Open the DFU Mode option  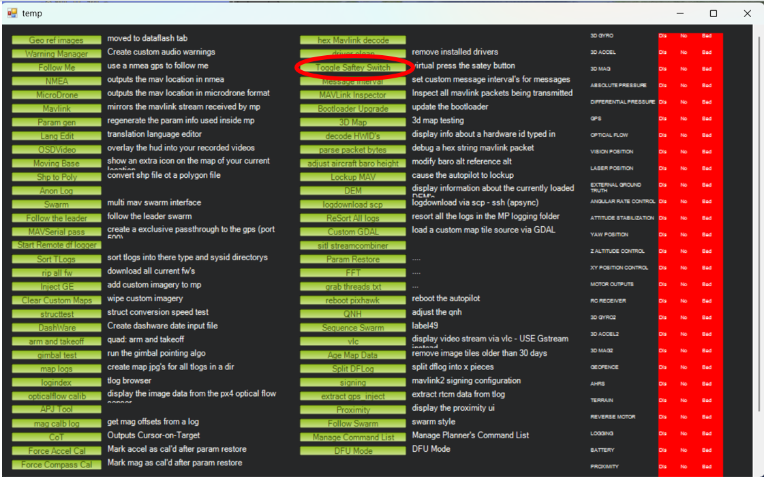coord(353,451)
